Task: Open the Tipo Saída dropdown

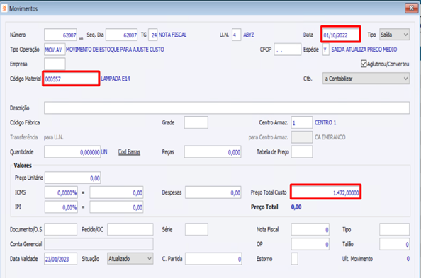Action: coord(394,35)
